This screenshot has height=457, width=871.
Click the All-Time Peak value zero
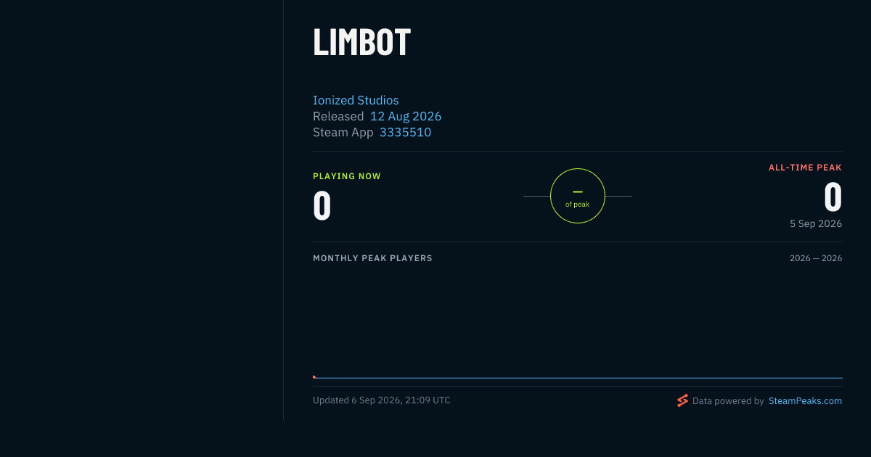click(x=833, y=197)
